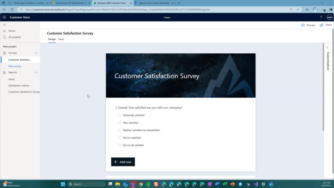Open the MW account profile avatar

click(329, 18)
